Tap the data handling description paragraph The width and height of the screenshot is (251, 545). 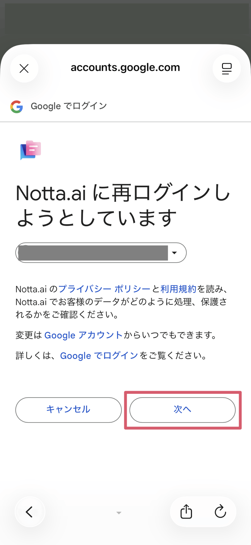pyautogui.click(x=121, y=302)
